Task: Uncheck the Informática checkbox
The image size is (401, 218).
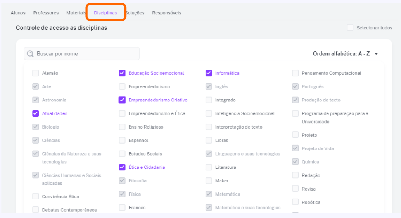Action: 209,73
